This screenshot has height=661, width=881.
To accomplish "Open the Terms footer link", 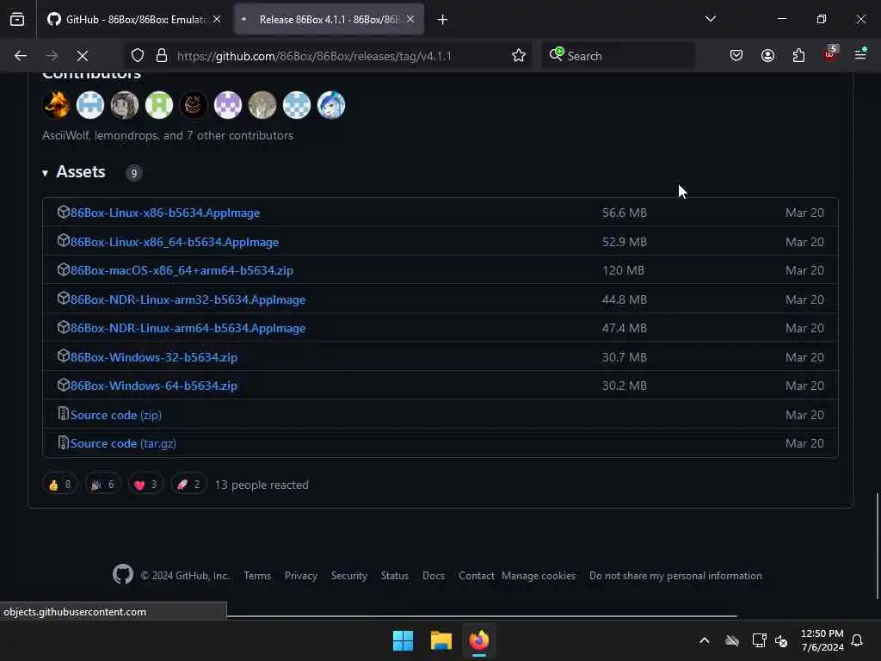I will point(257,576).
